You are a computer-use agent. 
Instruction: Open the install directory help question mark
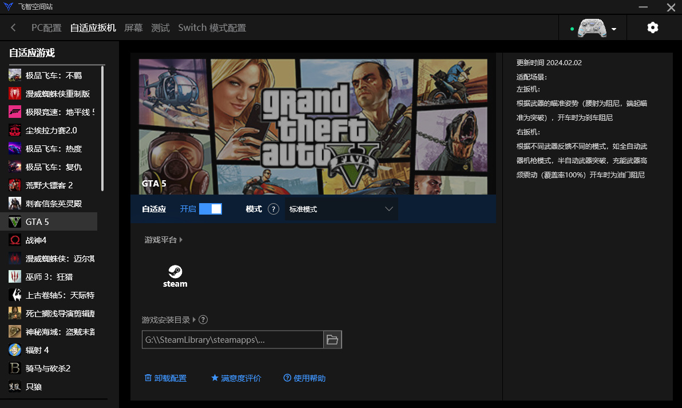[203, 320]
